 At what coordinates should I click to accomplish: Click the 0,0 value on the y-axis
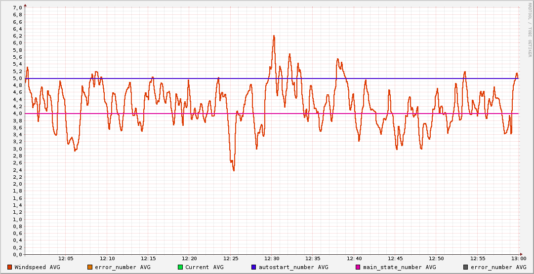pyautogui.click(x=17, y=255)
